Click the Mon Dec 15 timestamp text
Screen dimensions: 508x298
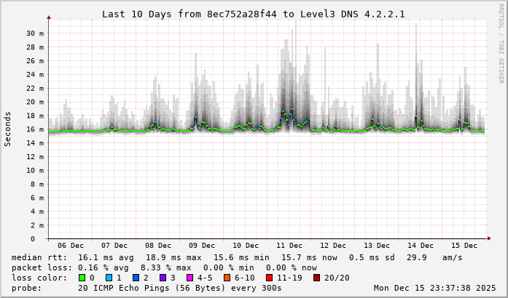click(x=434, y=288)
